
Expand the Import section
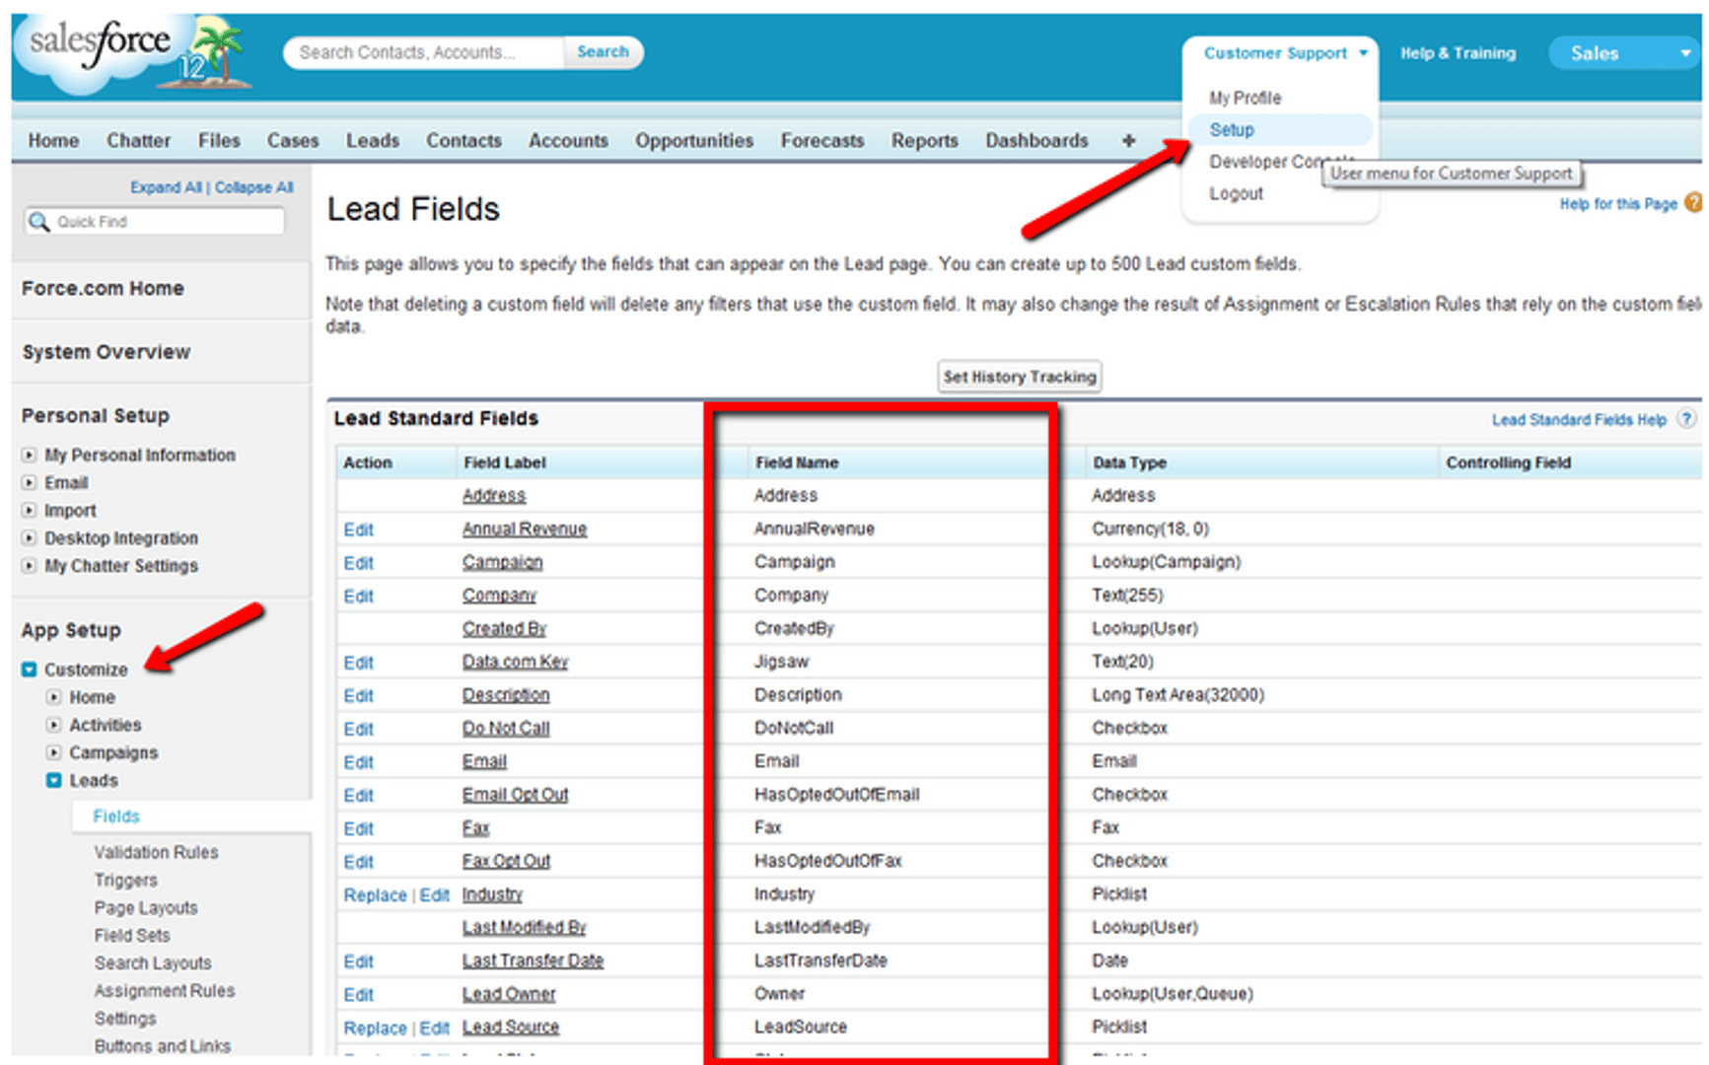click(x=29, y=511)
